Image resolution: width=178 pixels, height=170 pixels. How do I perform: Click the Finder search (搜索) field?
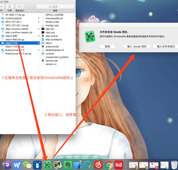pyautogui.click(x=55, y=7)
